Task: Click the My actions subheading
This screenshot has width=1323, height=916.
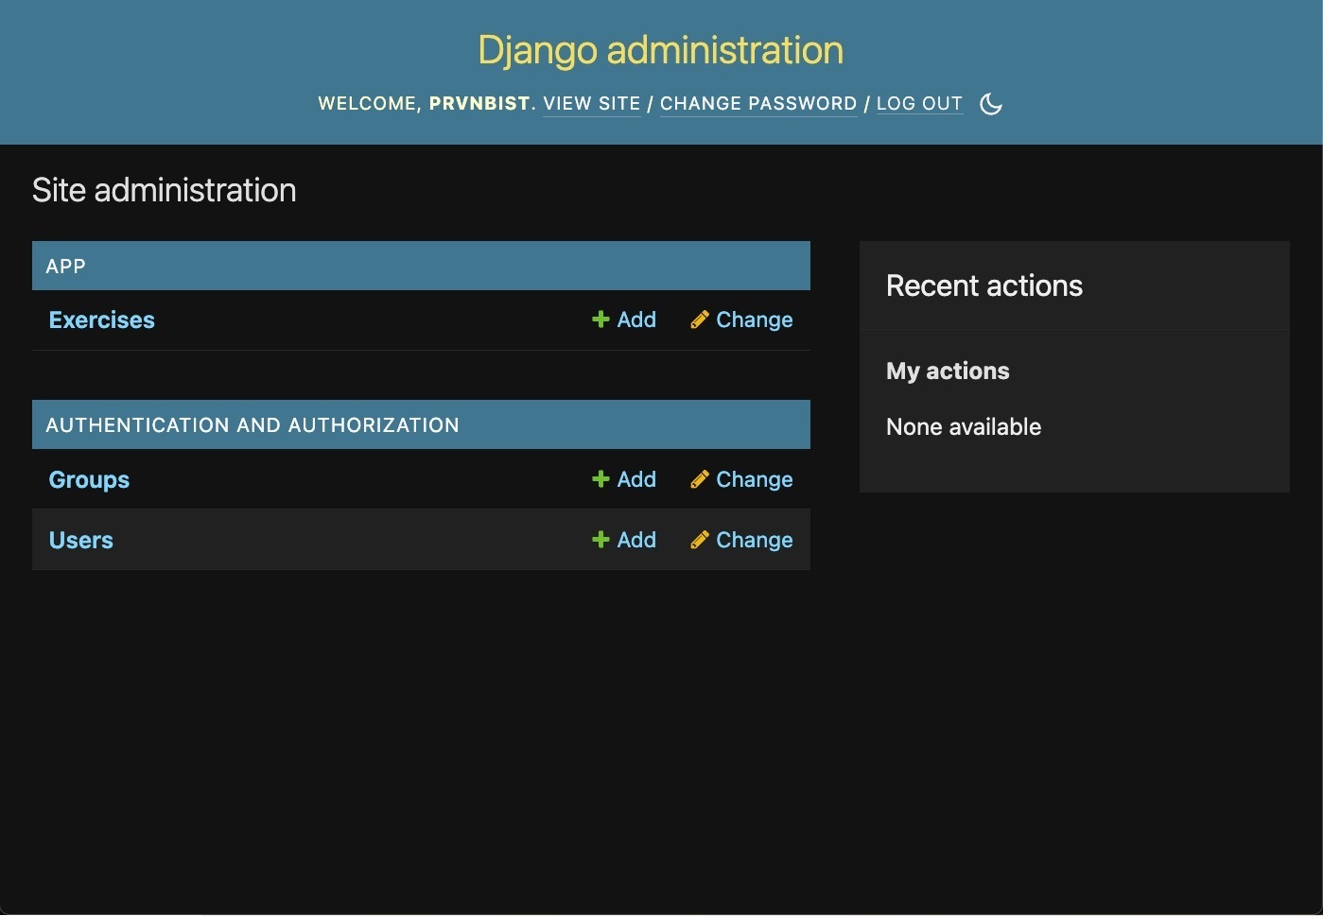Action: point(948,371)
